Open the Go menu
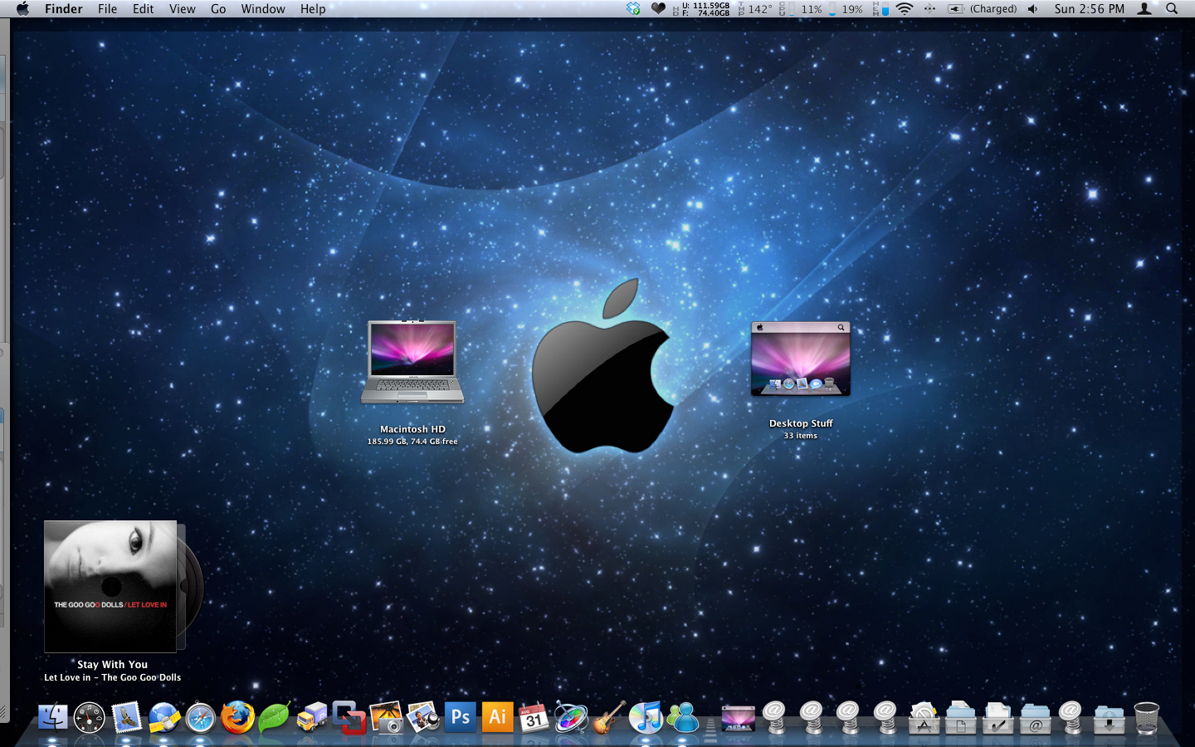The image size is (1195, 747). coord(218,9)
